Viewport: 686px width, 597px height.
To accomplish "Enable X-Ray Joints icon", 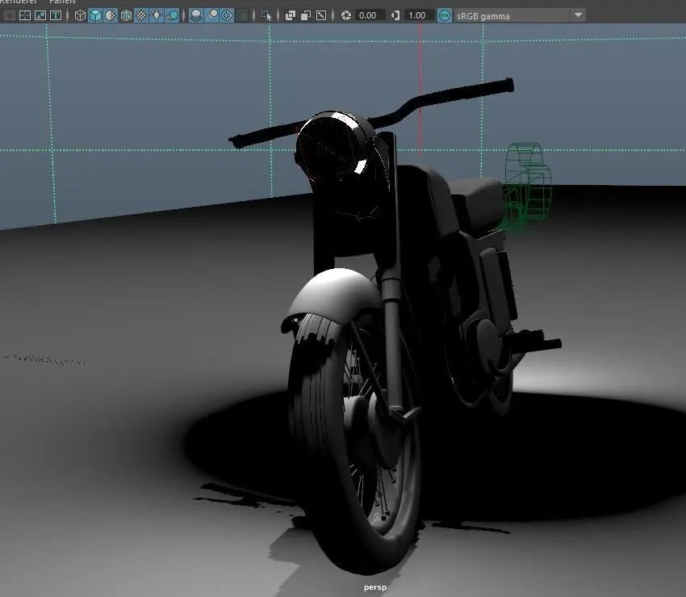I will click(x=321, y=16).
